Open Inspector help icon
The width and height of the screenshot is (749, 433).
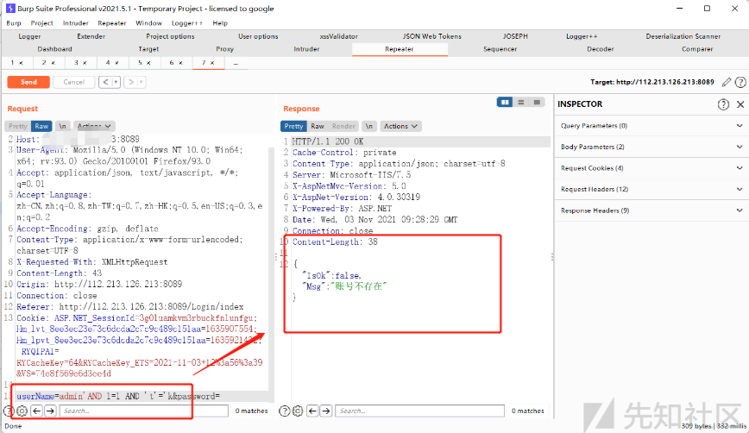[724, 104]
